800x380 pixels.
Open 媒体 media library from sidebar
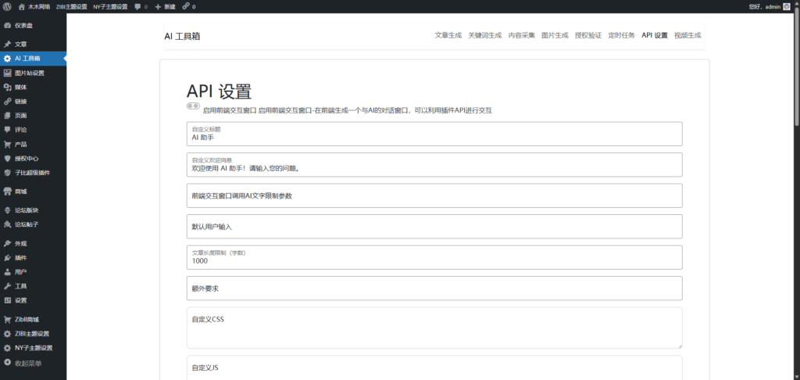pyautogui.click(x=7, y=87)
